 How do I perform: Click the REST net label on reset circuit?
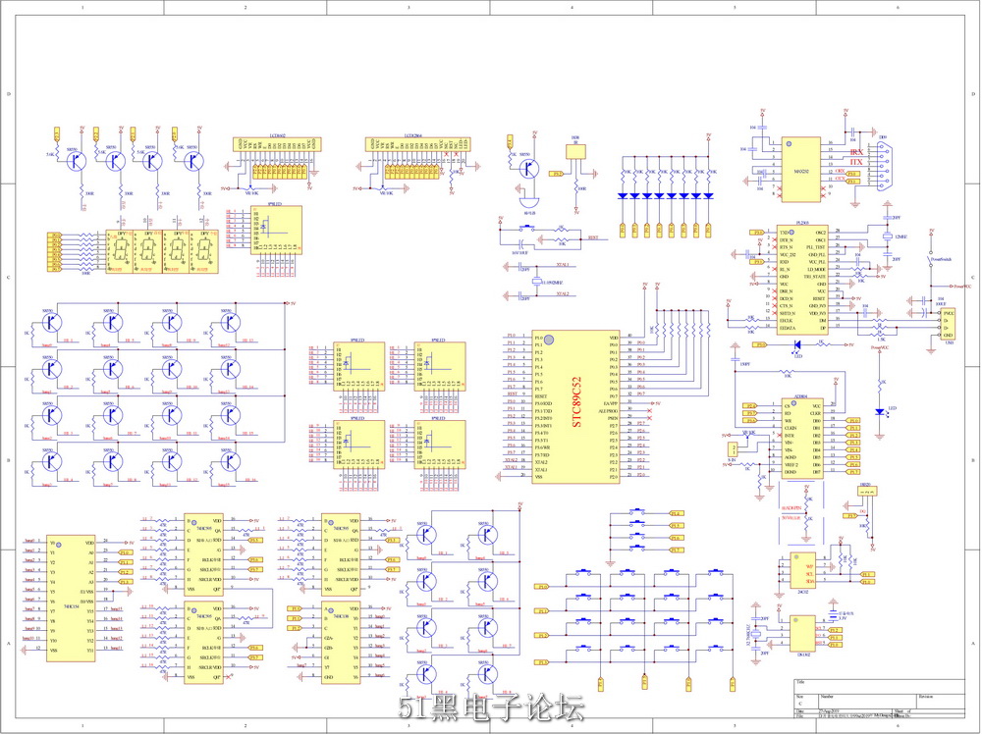[593, 237]
